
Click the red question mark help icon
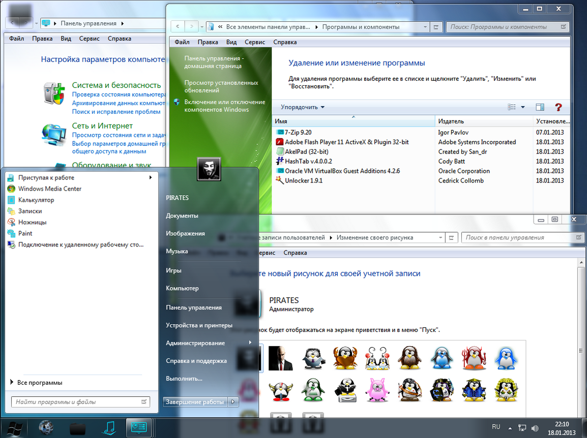(558, 107)
